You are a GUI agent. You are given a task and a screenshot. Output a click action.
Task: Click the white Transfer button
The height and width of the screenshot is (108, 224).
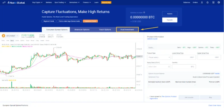coord(170,20)
